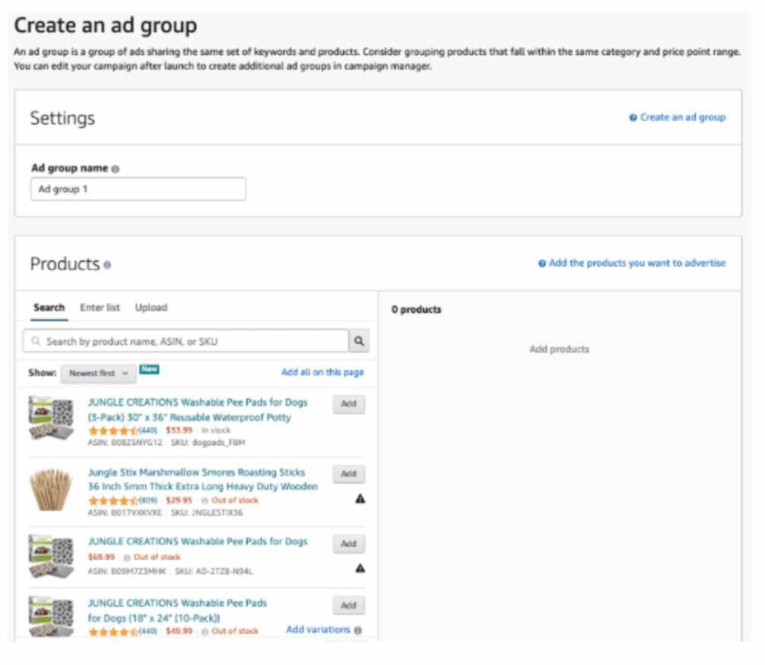Screen dimensions: 765x665
Task: Click the info icon beside Products heading
Action: tap(107, 265)
